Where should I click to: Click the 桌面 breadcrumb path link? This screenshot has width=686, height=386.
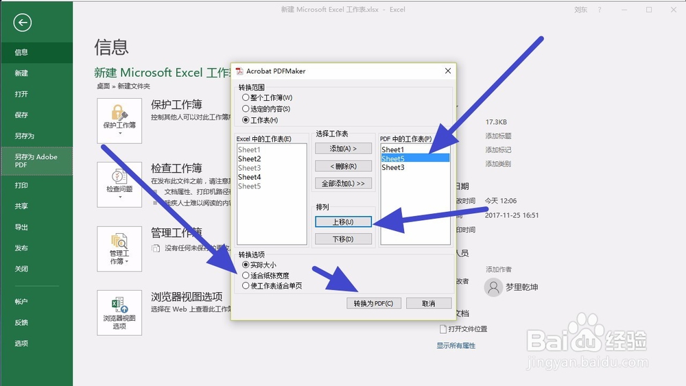[x=104, y=86]
